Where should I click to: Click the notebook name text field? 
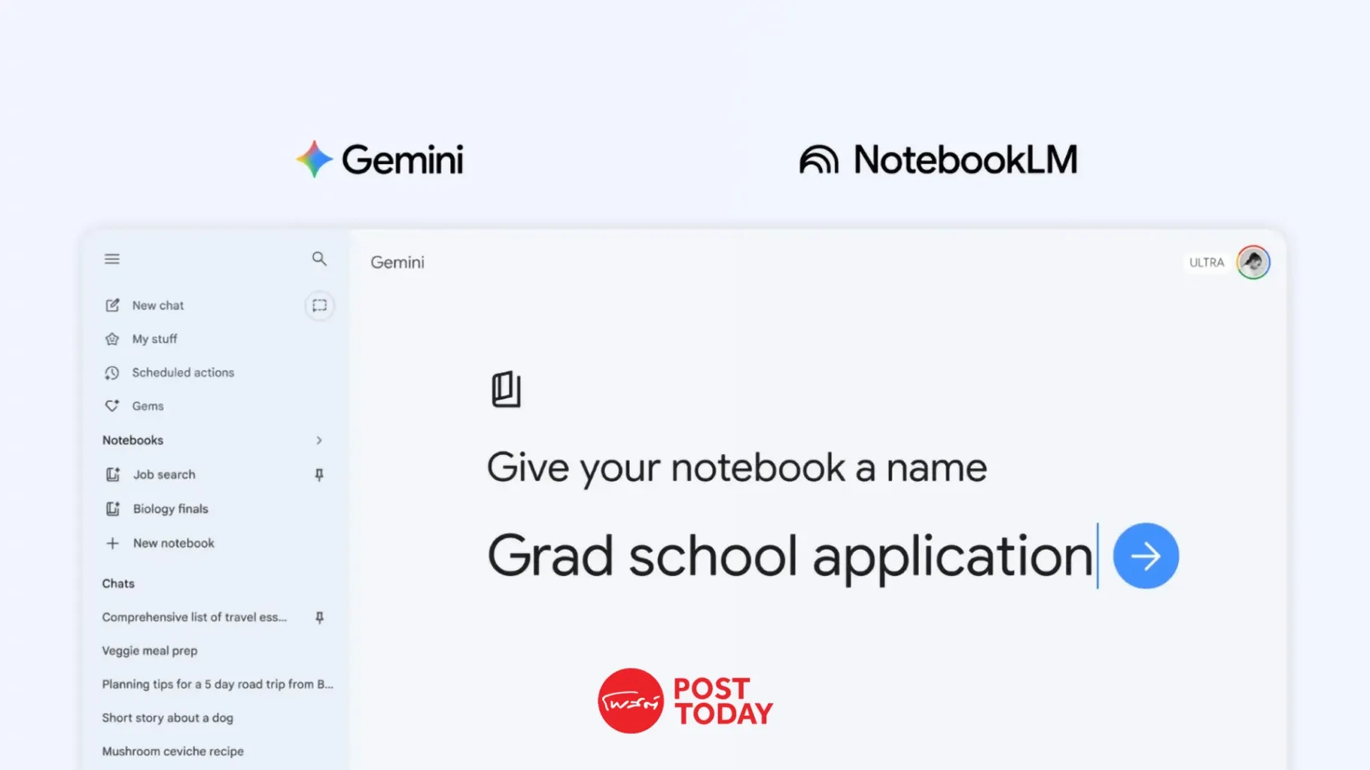tap(789, 556)
